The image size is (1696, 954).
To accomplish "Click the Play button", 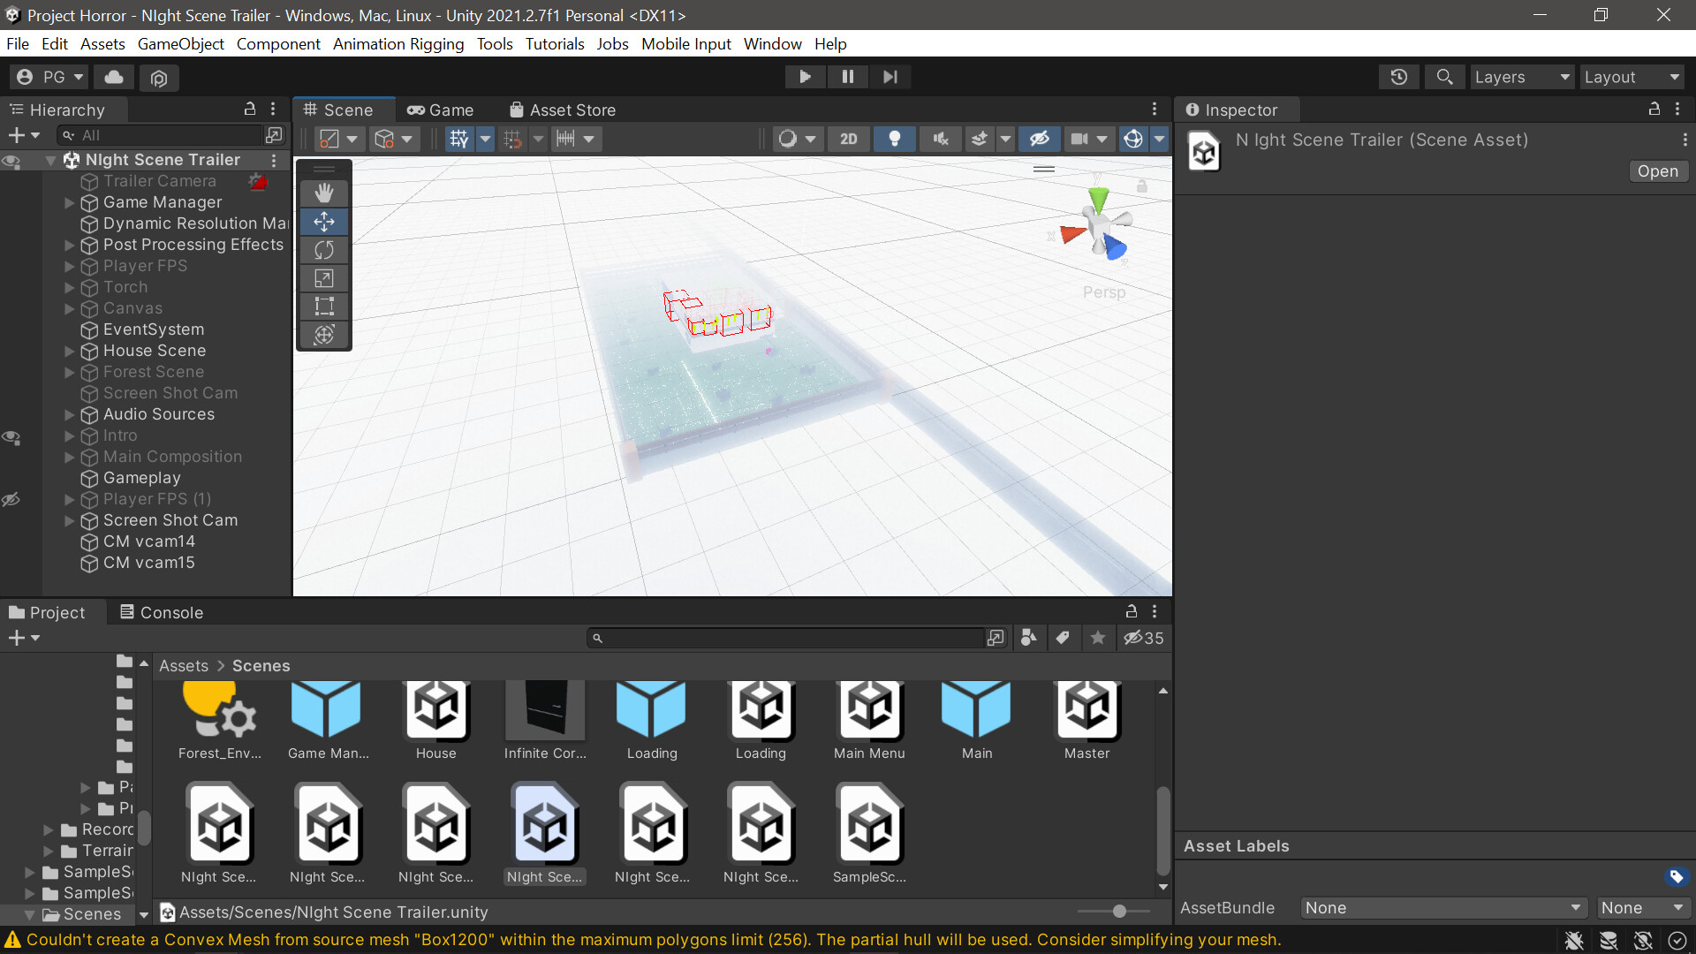I will pos(805,77).
